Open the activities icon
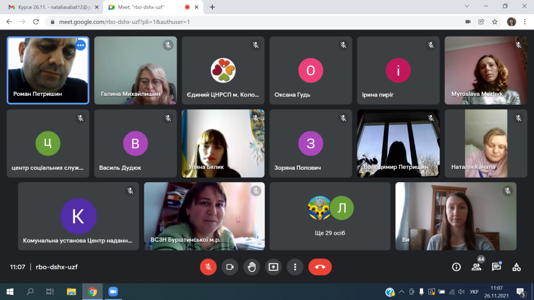This screenshot has width=534, height=300. (x=517, y=267)
